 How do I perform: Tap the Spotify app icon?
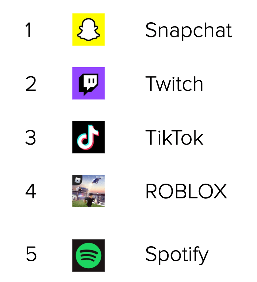(88, 255)
